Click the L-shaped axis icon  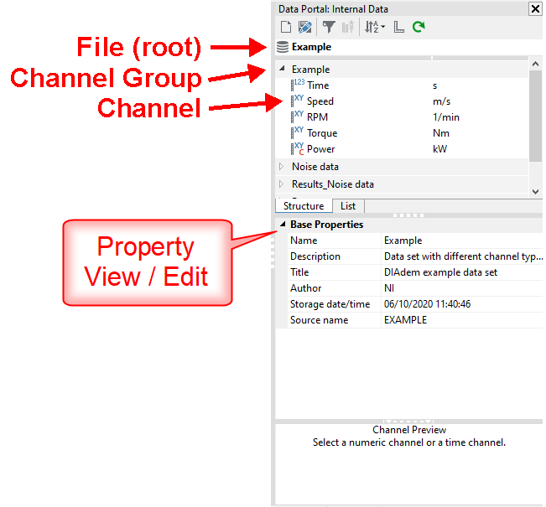(x=398, y=27)
